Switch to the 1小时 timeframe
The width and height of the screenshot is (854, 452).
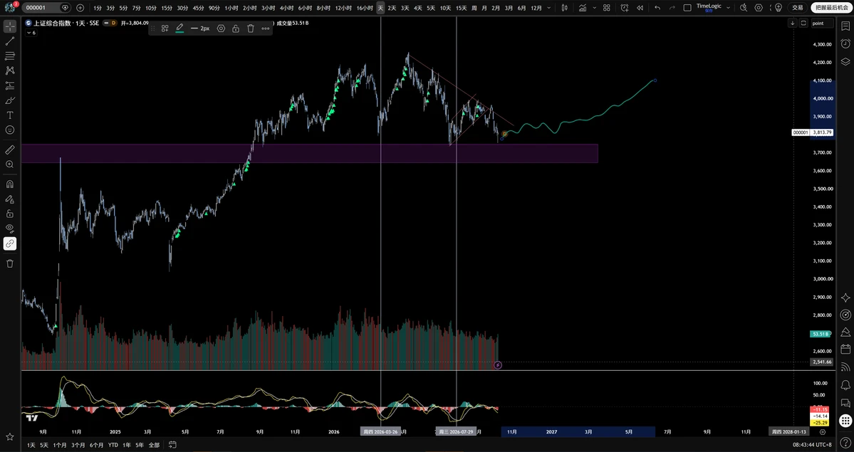pyautogui.click(x=231, y=8)
